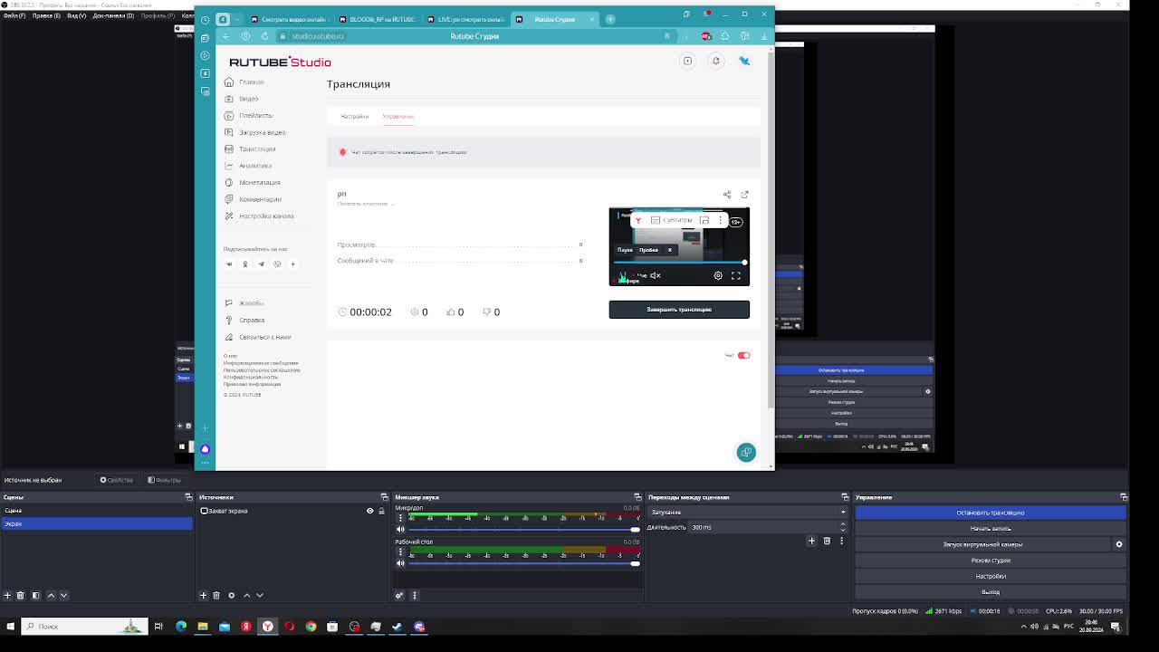The height and width of the screenshot is (652, 1159).
Task: Start the OBS virtual camera
Action: click(983, 544)
